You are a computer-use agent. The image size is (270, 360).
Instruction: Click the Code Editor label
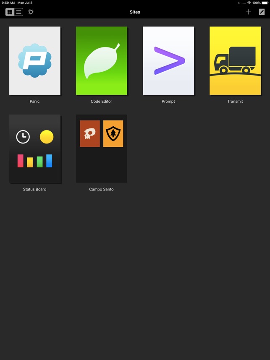[x=101, y=101]
